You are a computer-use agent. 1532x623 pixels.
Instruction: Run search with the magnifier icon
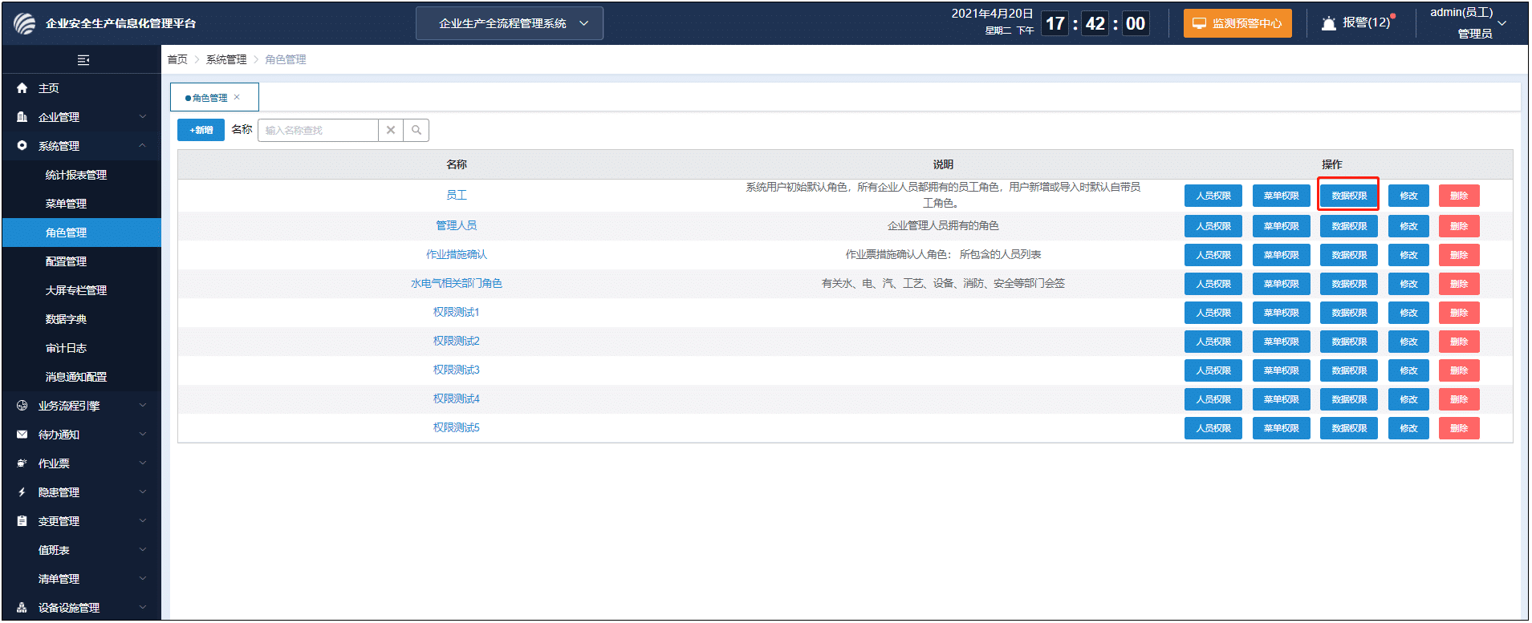[x=417, y=130]
